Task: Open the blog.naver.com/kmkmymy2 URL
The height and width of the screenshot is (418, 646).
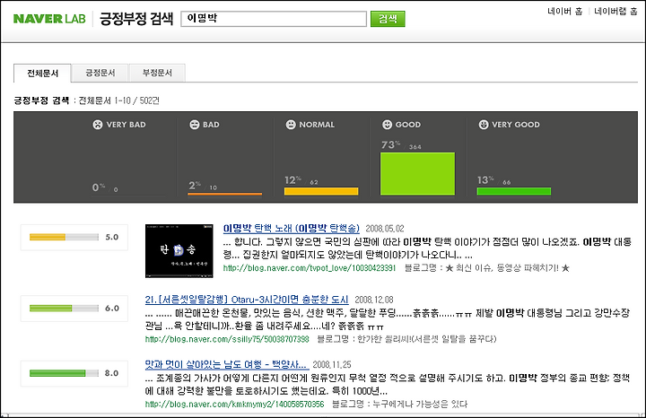Action: coord(234,404)
